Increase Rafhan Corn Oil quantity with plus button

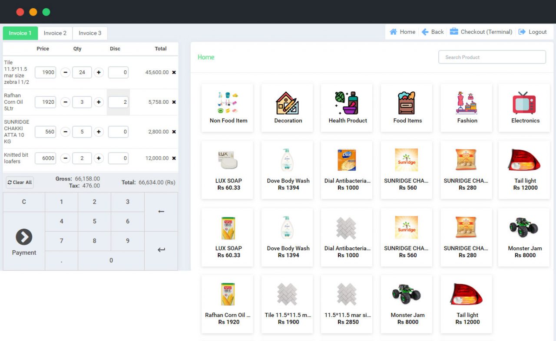point(99,102)
